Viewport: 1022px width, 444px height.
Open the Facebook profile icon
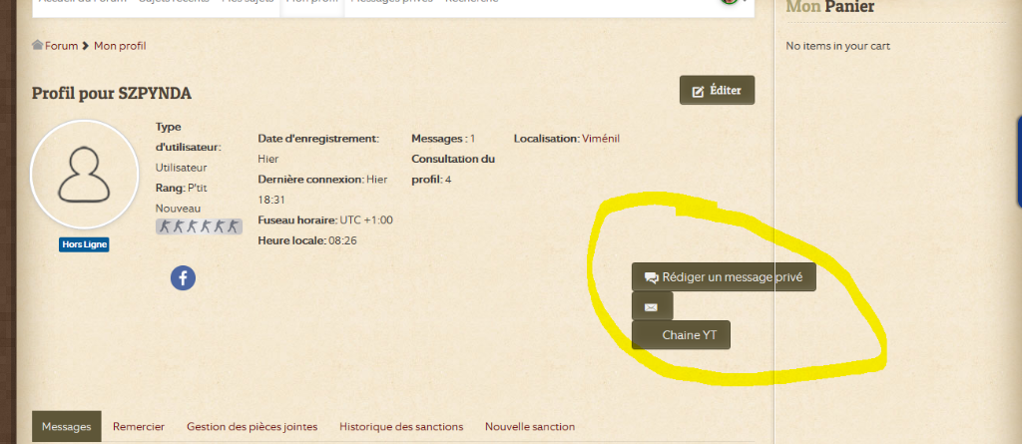[x=184, y=278]
